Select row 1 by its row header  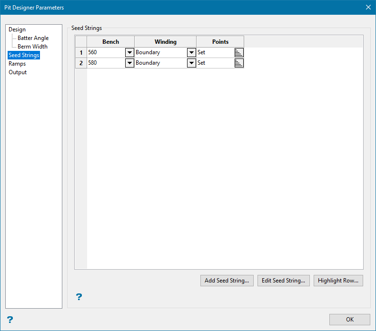(x=81, y=52)
